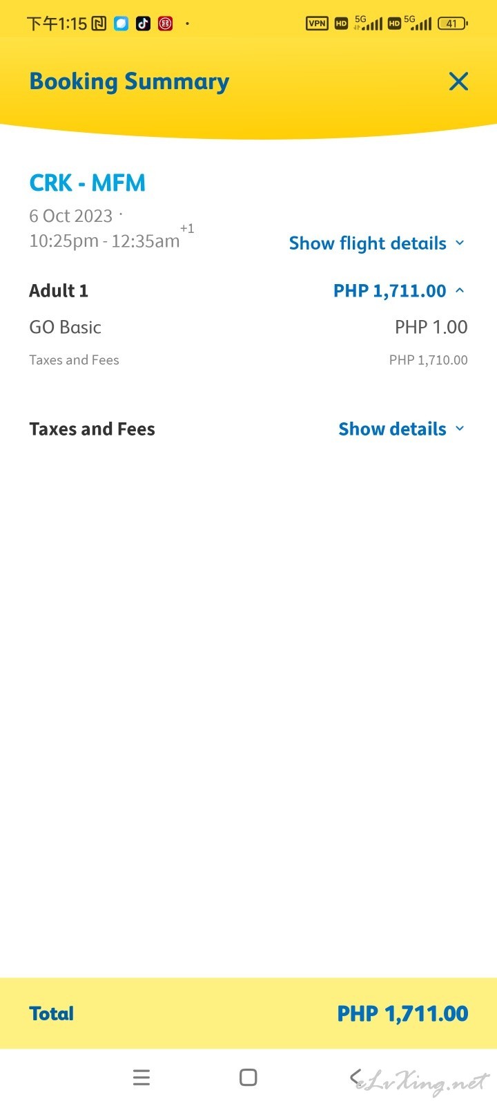Expand Taxes and Fees Show details
This screenshot has height=1106, width=497.
401,429
